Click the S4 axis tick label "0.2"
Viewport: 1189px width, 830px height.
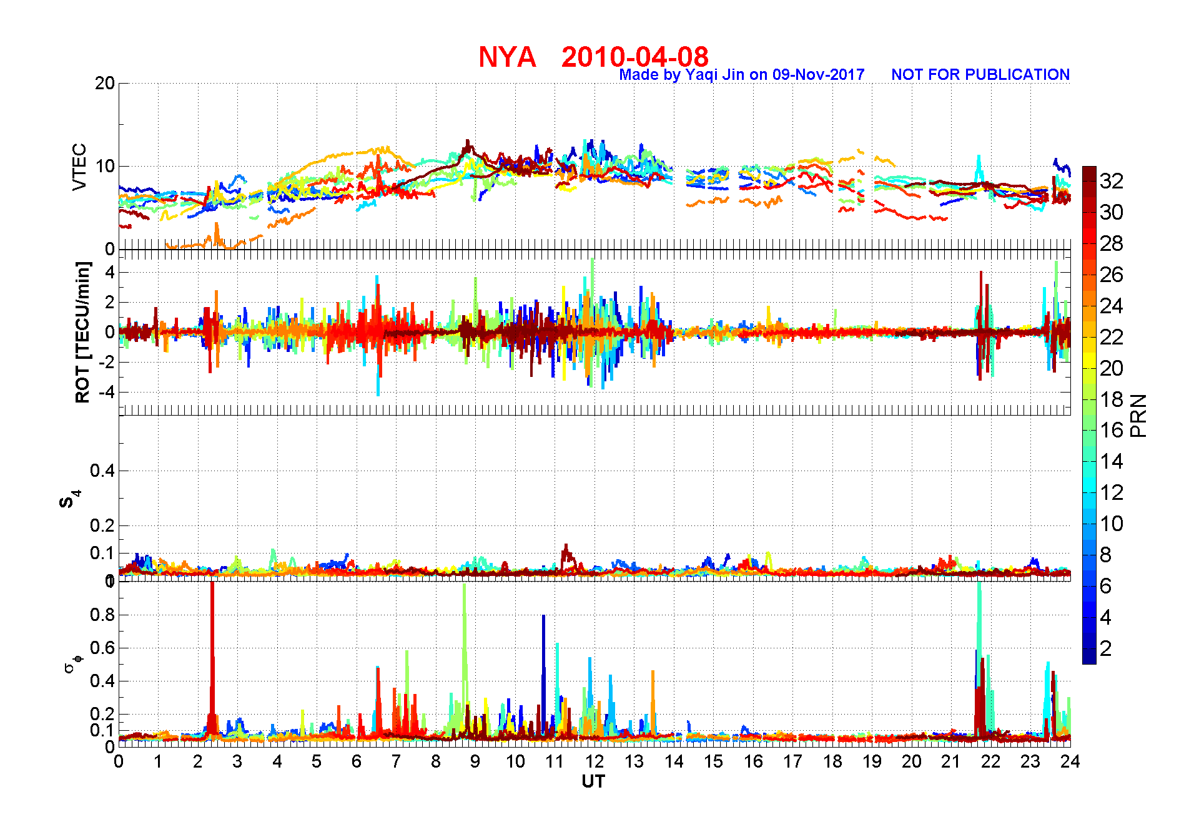coord(102,526)
